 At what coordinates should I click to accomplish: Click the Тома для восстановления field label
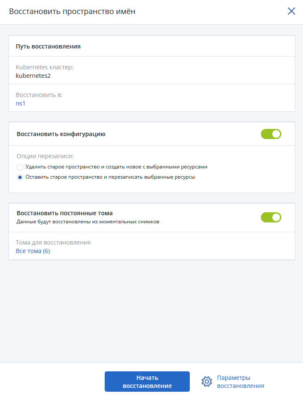click(x=53, y=242)
